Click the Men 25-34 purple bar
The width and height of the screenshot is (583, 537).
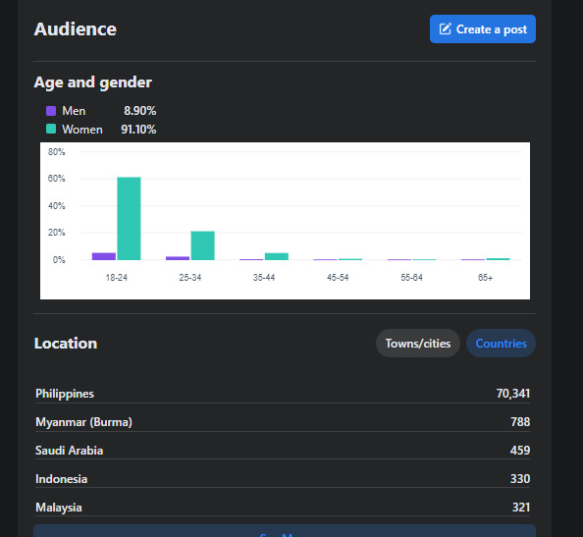[x=178, y=258]
